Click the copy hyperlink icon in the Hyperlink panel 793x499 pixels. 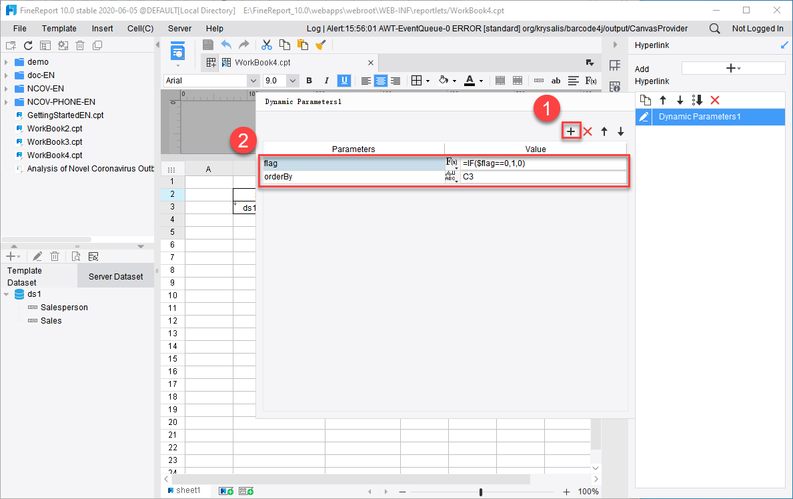[645, 99]
